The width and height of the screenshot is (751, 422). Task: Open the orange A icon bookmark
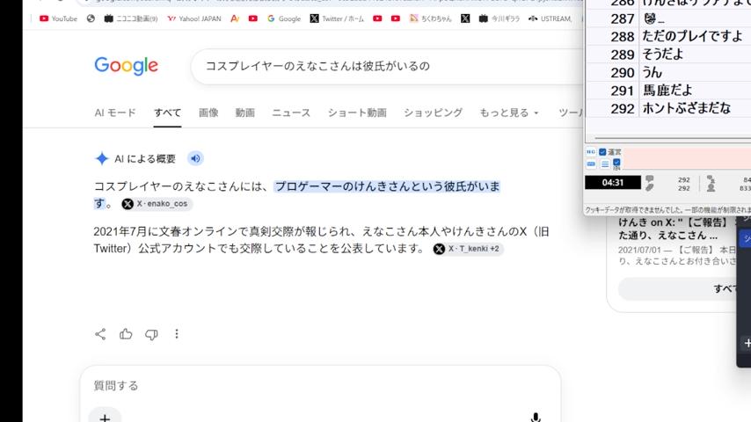(x=235, y=18)
